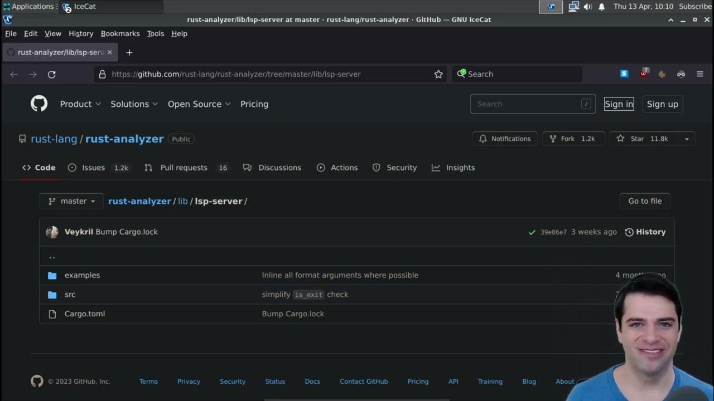Open the Go to file button

(645, 201)
